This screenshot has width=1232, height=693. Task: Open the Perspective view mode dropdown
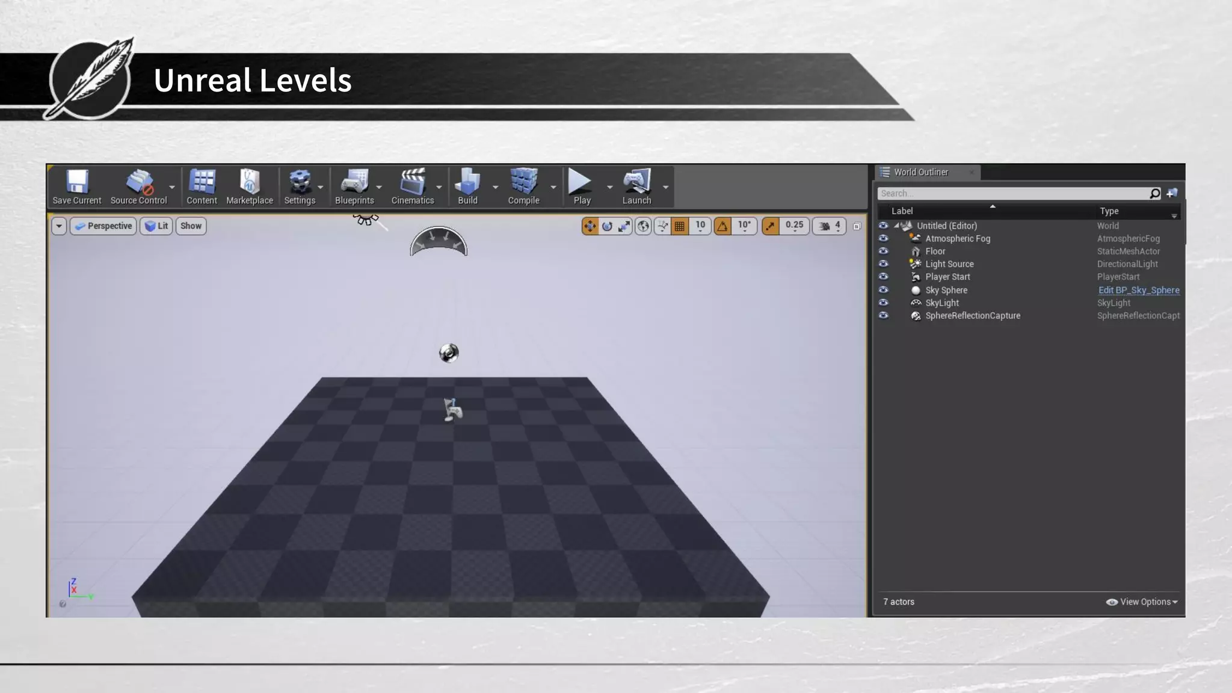(103, 226)
